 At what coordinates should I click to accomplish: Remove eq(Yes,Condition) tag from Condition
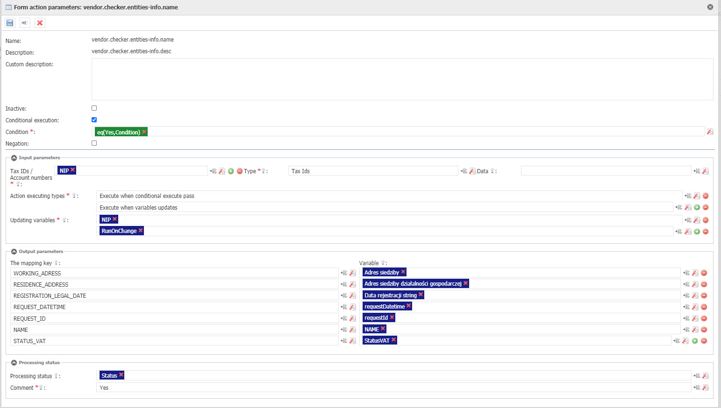click(144, 132)
